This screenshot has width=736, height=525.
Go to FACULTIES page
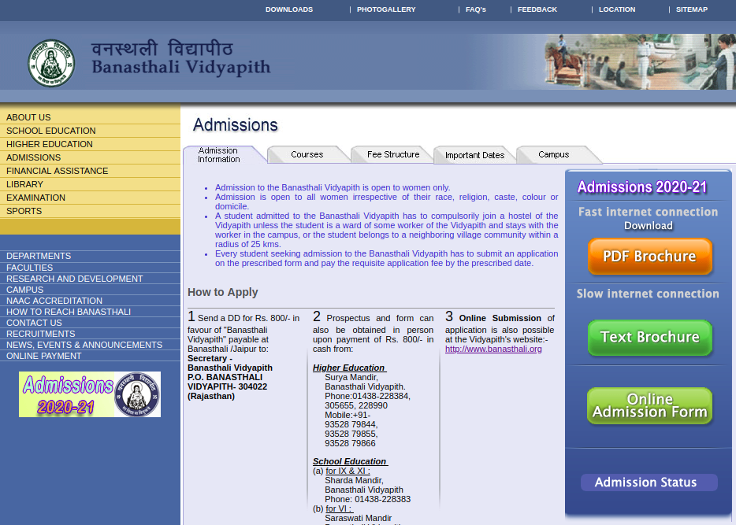pos(30,268)
